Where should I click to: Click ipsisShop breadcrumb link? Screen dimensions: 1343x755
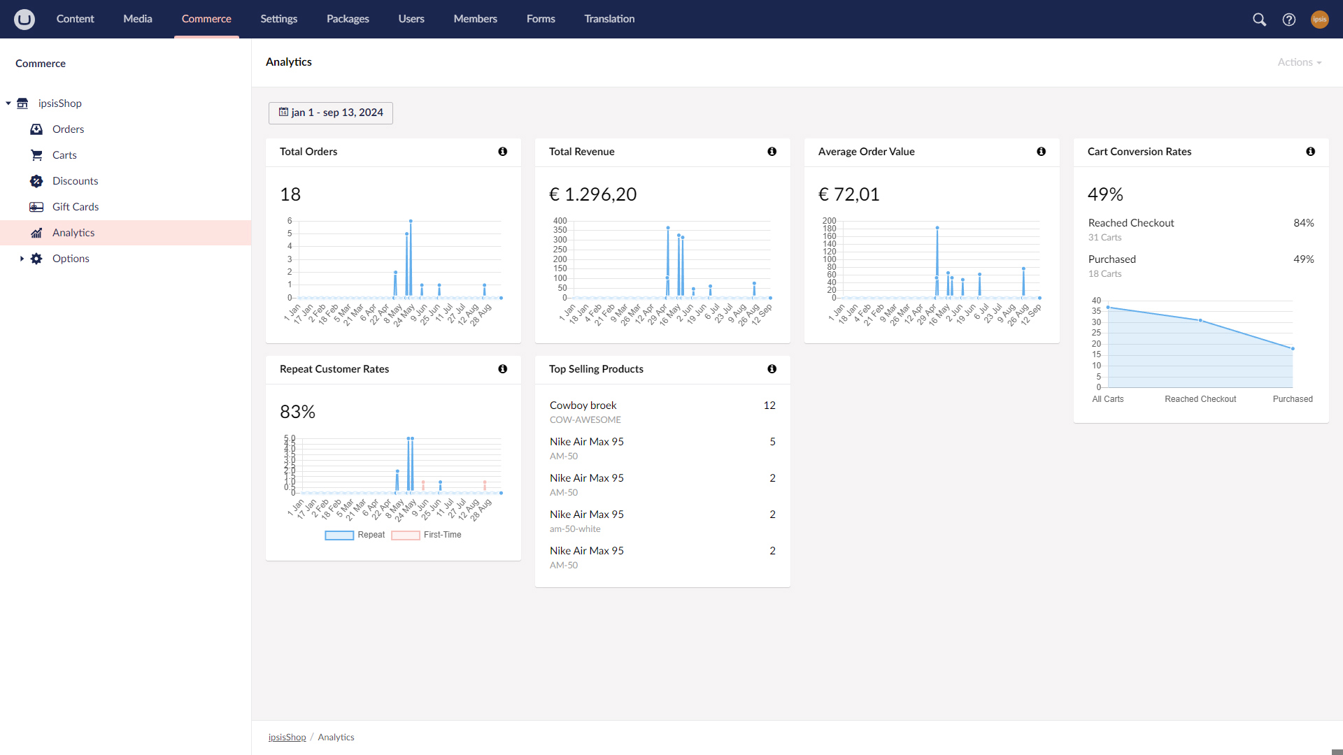point(287,737)
